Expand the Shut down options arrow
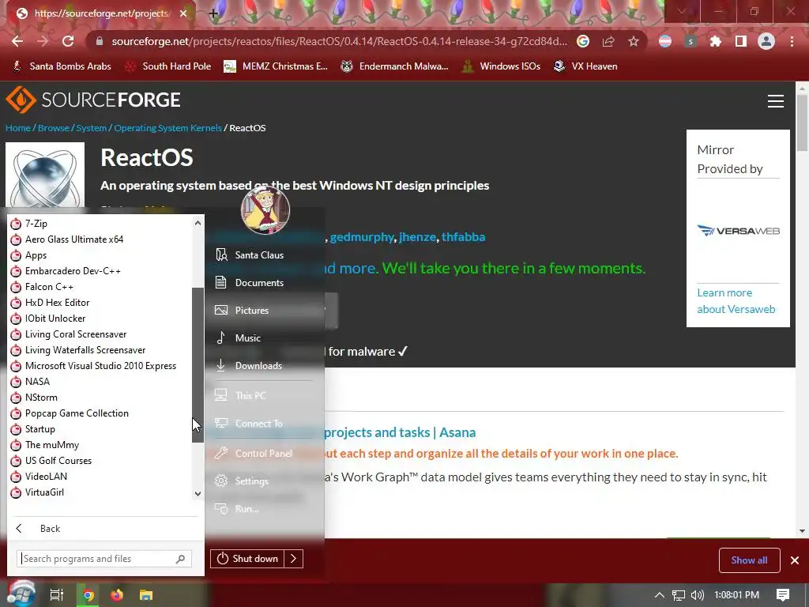 point(293,559)
